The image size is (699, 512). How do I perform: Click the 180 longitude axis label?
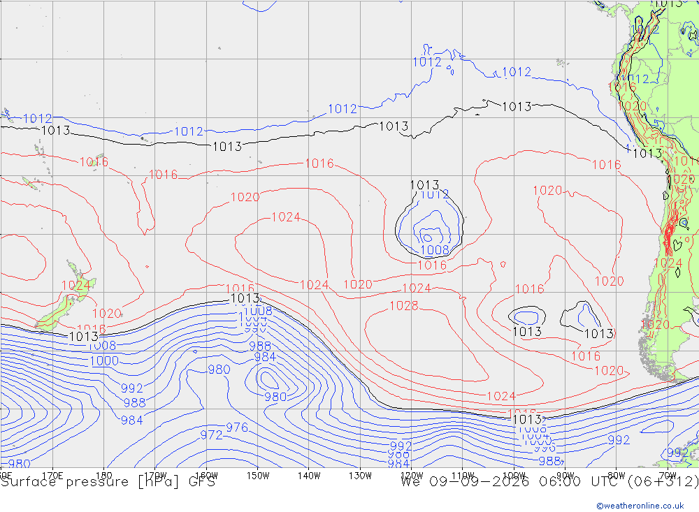click(x=104, y=476)
